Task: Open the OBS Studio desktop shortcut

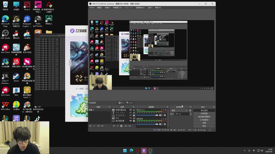Action: (x=5, y=35)
